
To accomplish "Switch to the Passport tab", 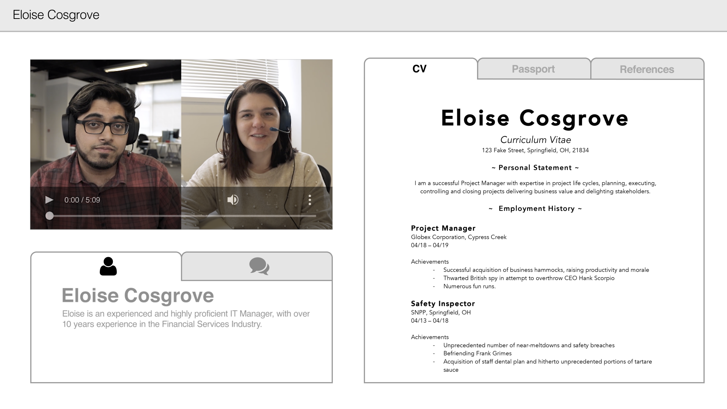I will tap(533, 69).
